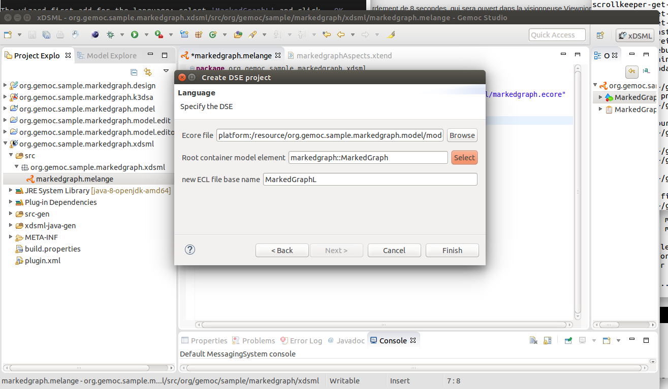Image resolution: width=668 pixels, height=389 pixels.
Task: Expand org.gemoc.sample.markedgraph.design project
Action: (6, 86)
